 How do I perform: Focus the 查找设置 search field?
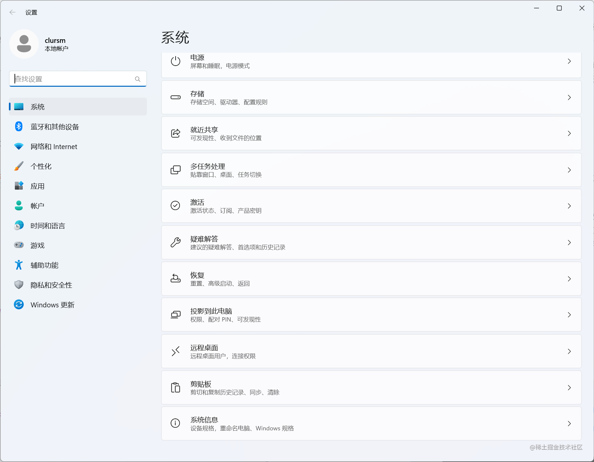tap(78, 79)
